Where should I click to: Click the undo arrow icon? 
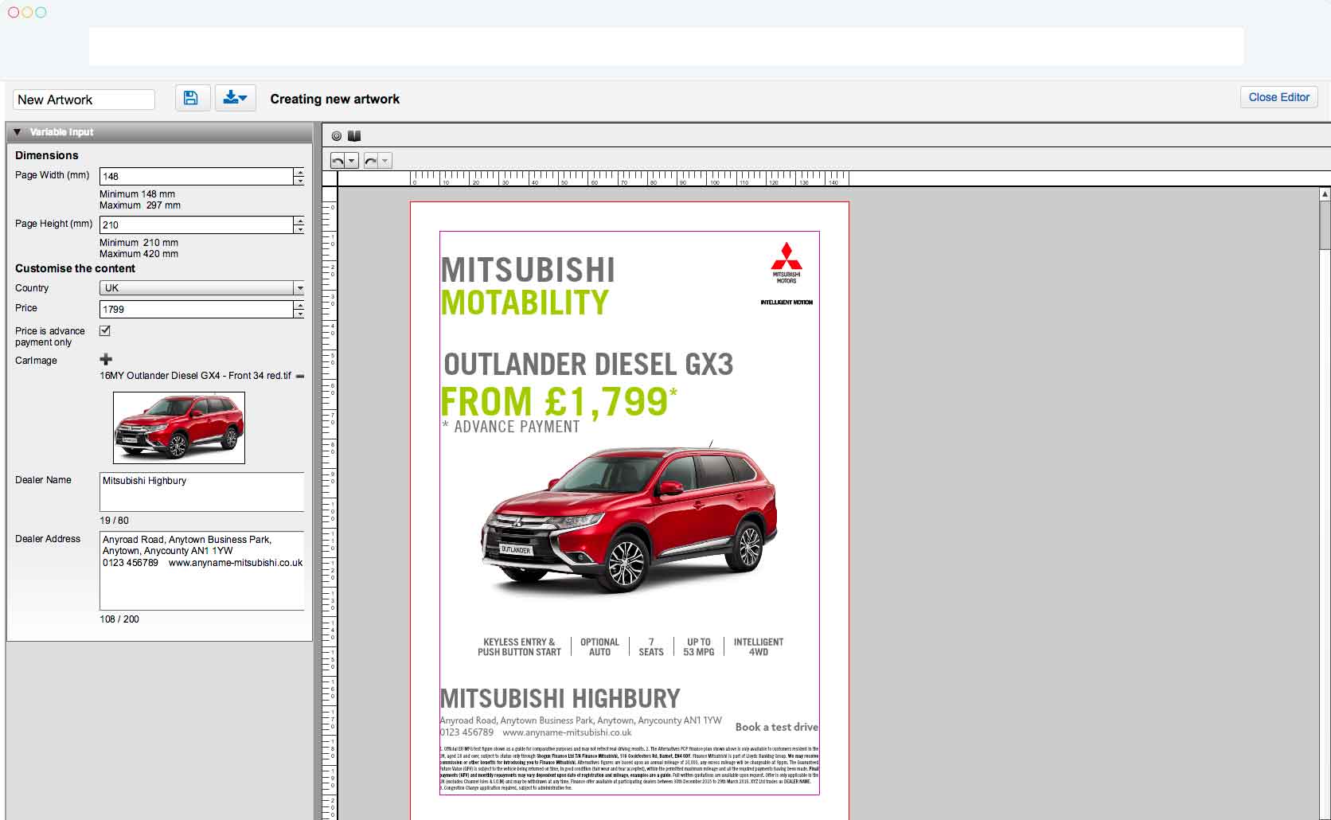coord(338,161)
